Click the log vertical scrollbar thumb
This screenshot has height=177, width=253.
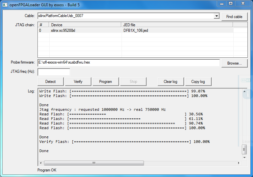click(x=244, y=149)
